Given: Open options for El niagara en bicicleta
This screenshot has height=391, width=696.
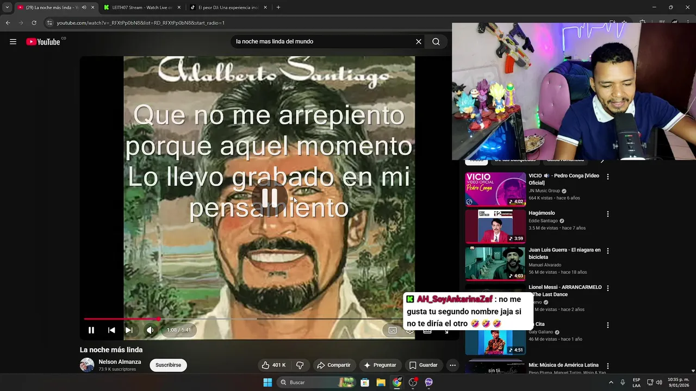Looking at the screenshot, I should click(608, 251).
